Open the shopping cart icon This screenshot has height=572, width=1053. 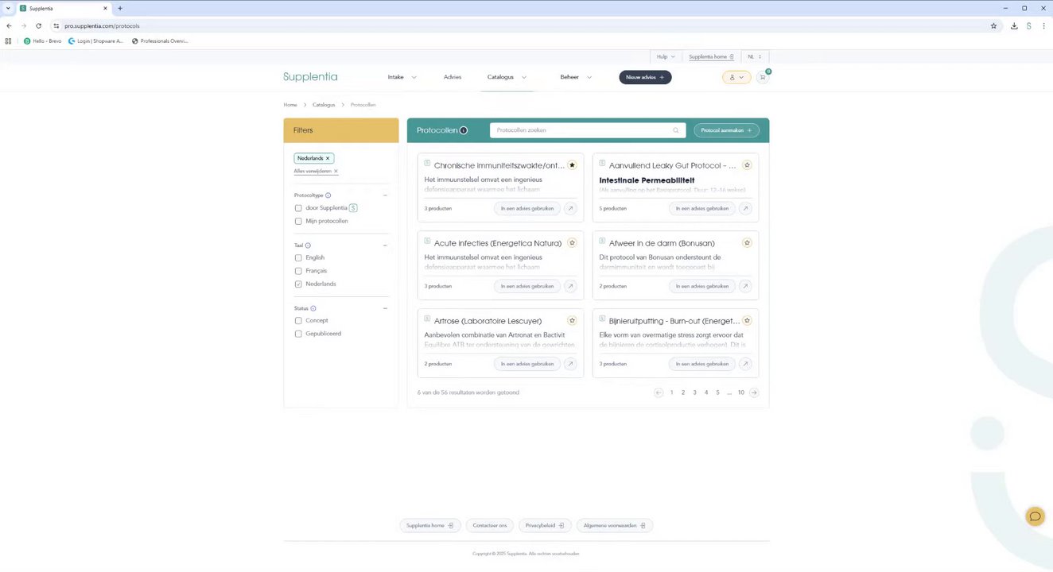click(x=763, y=77)
